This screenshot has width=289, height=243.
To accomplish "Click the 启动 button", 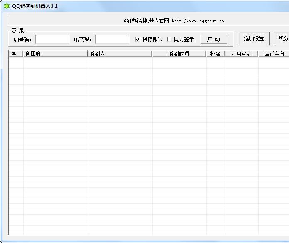I will point(214,39).
